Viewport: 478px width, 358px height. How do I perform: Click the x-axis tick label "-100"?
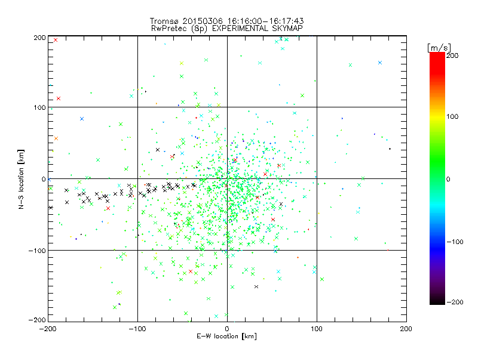137,329
